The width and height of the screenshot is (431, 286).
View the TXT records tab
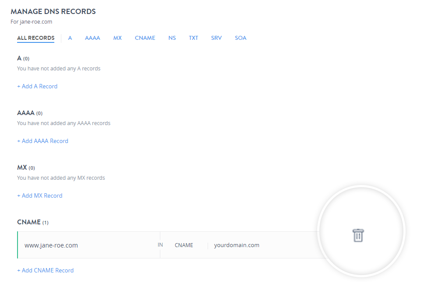tap(193, 38)
